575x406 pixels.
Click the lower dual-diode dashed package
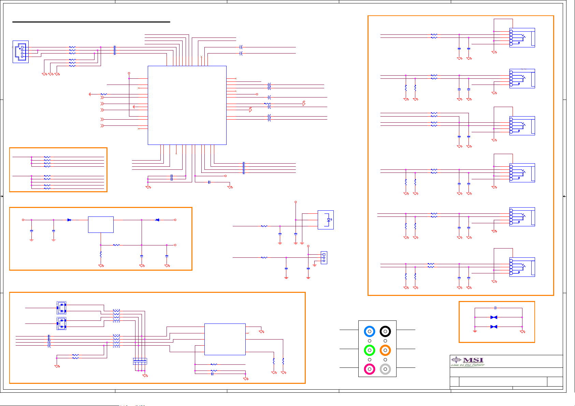[61, 324]
